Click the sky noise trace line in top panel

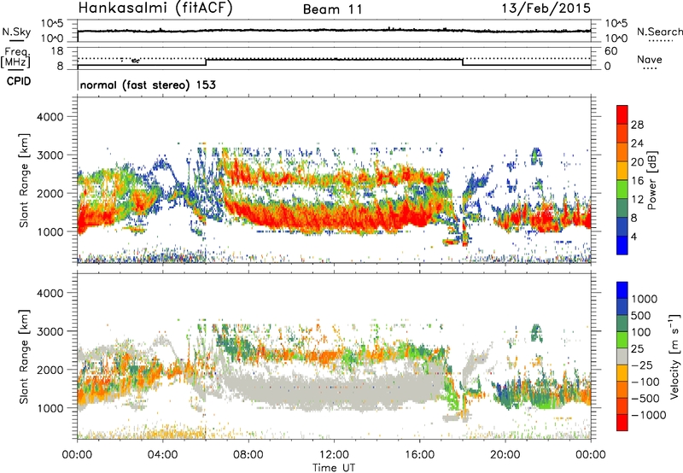(334, 31)
